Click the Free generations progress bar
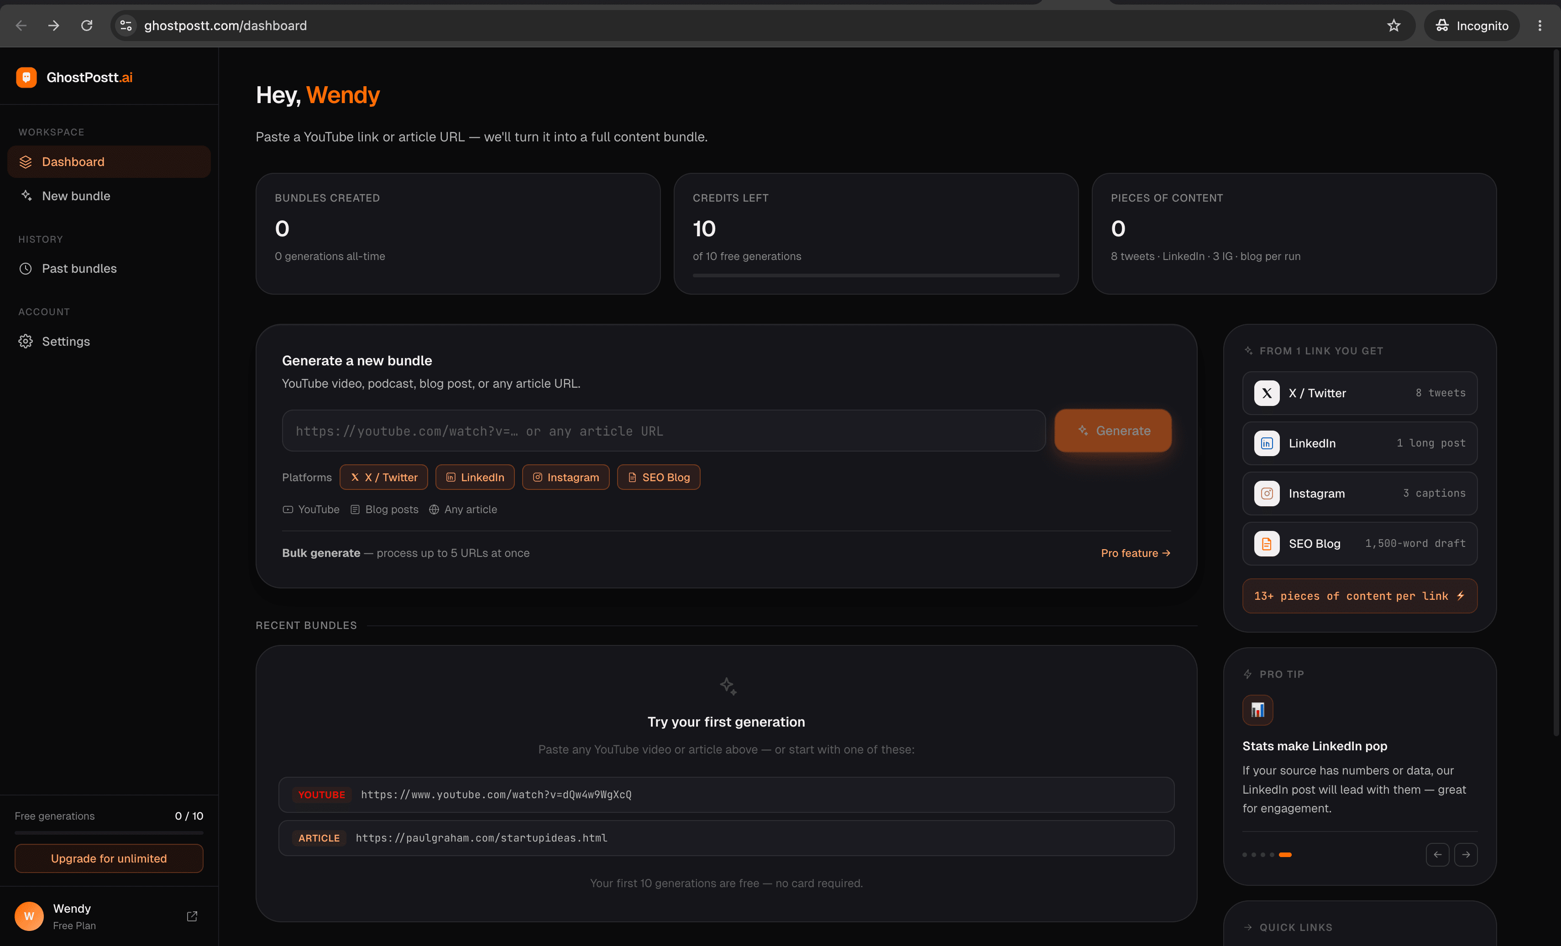Viewport: 1561px width, 946px height. pos(109,833)
